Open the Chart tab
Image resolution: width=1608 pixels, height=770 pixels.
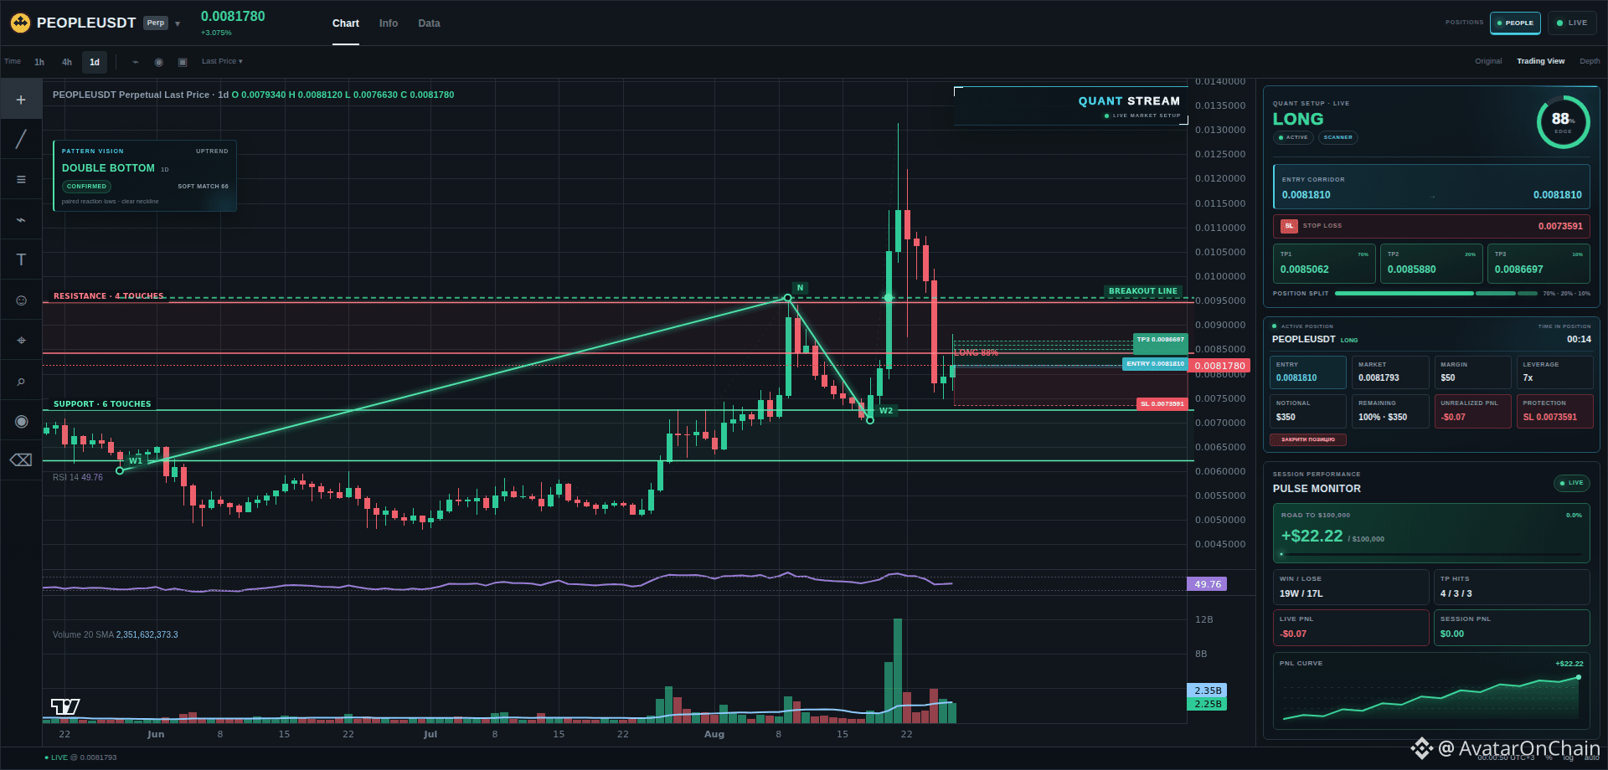click(x=346, y=23)
